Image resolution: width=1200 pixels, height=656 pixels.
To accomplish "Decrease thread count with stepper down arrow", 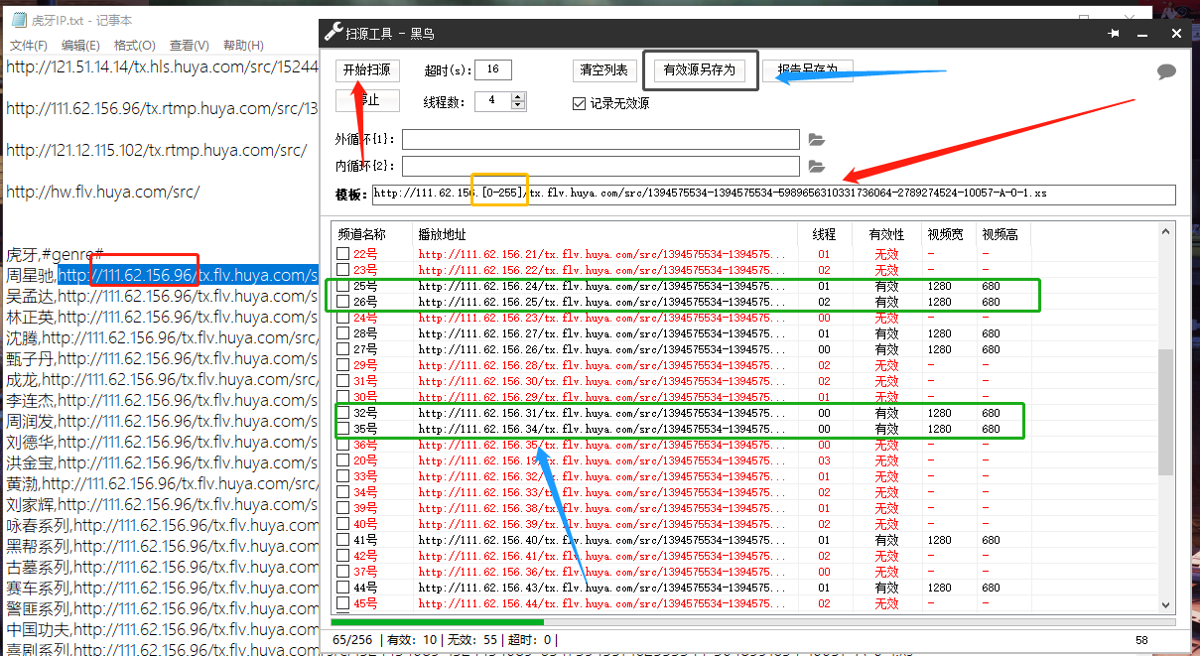I will pos(518,106).
